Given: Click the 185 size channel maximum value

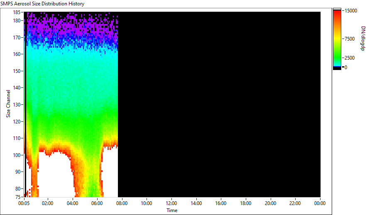Looking at the screenshot, I should [17, 12].
